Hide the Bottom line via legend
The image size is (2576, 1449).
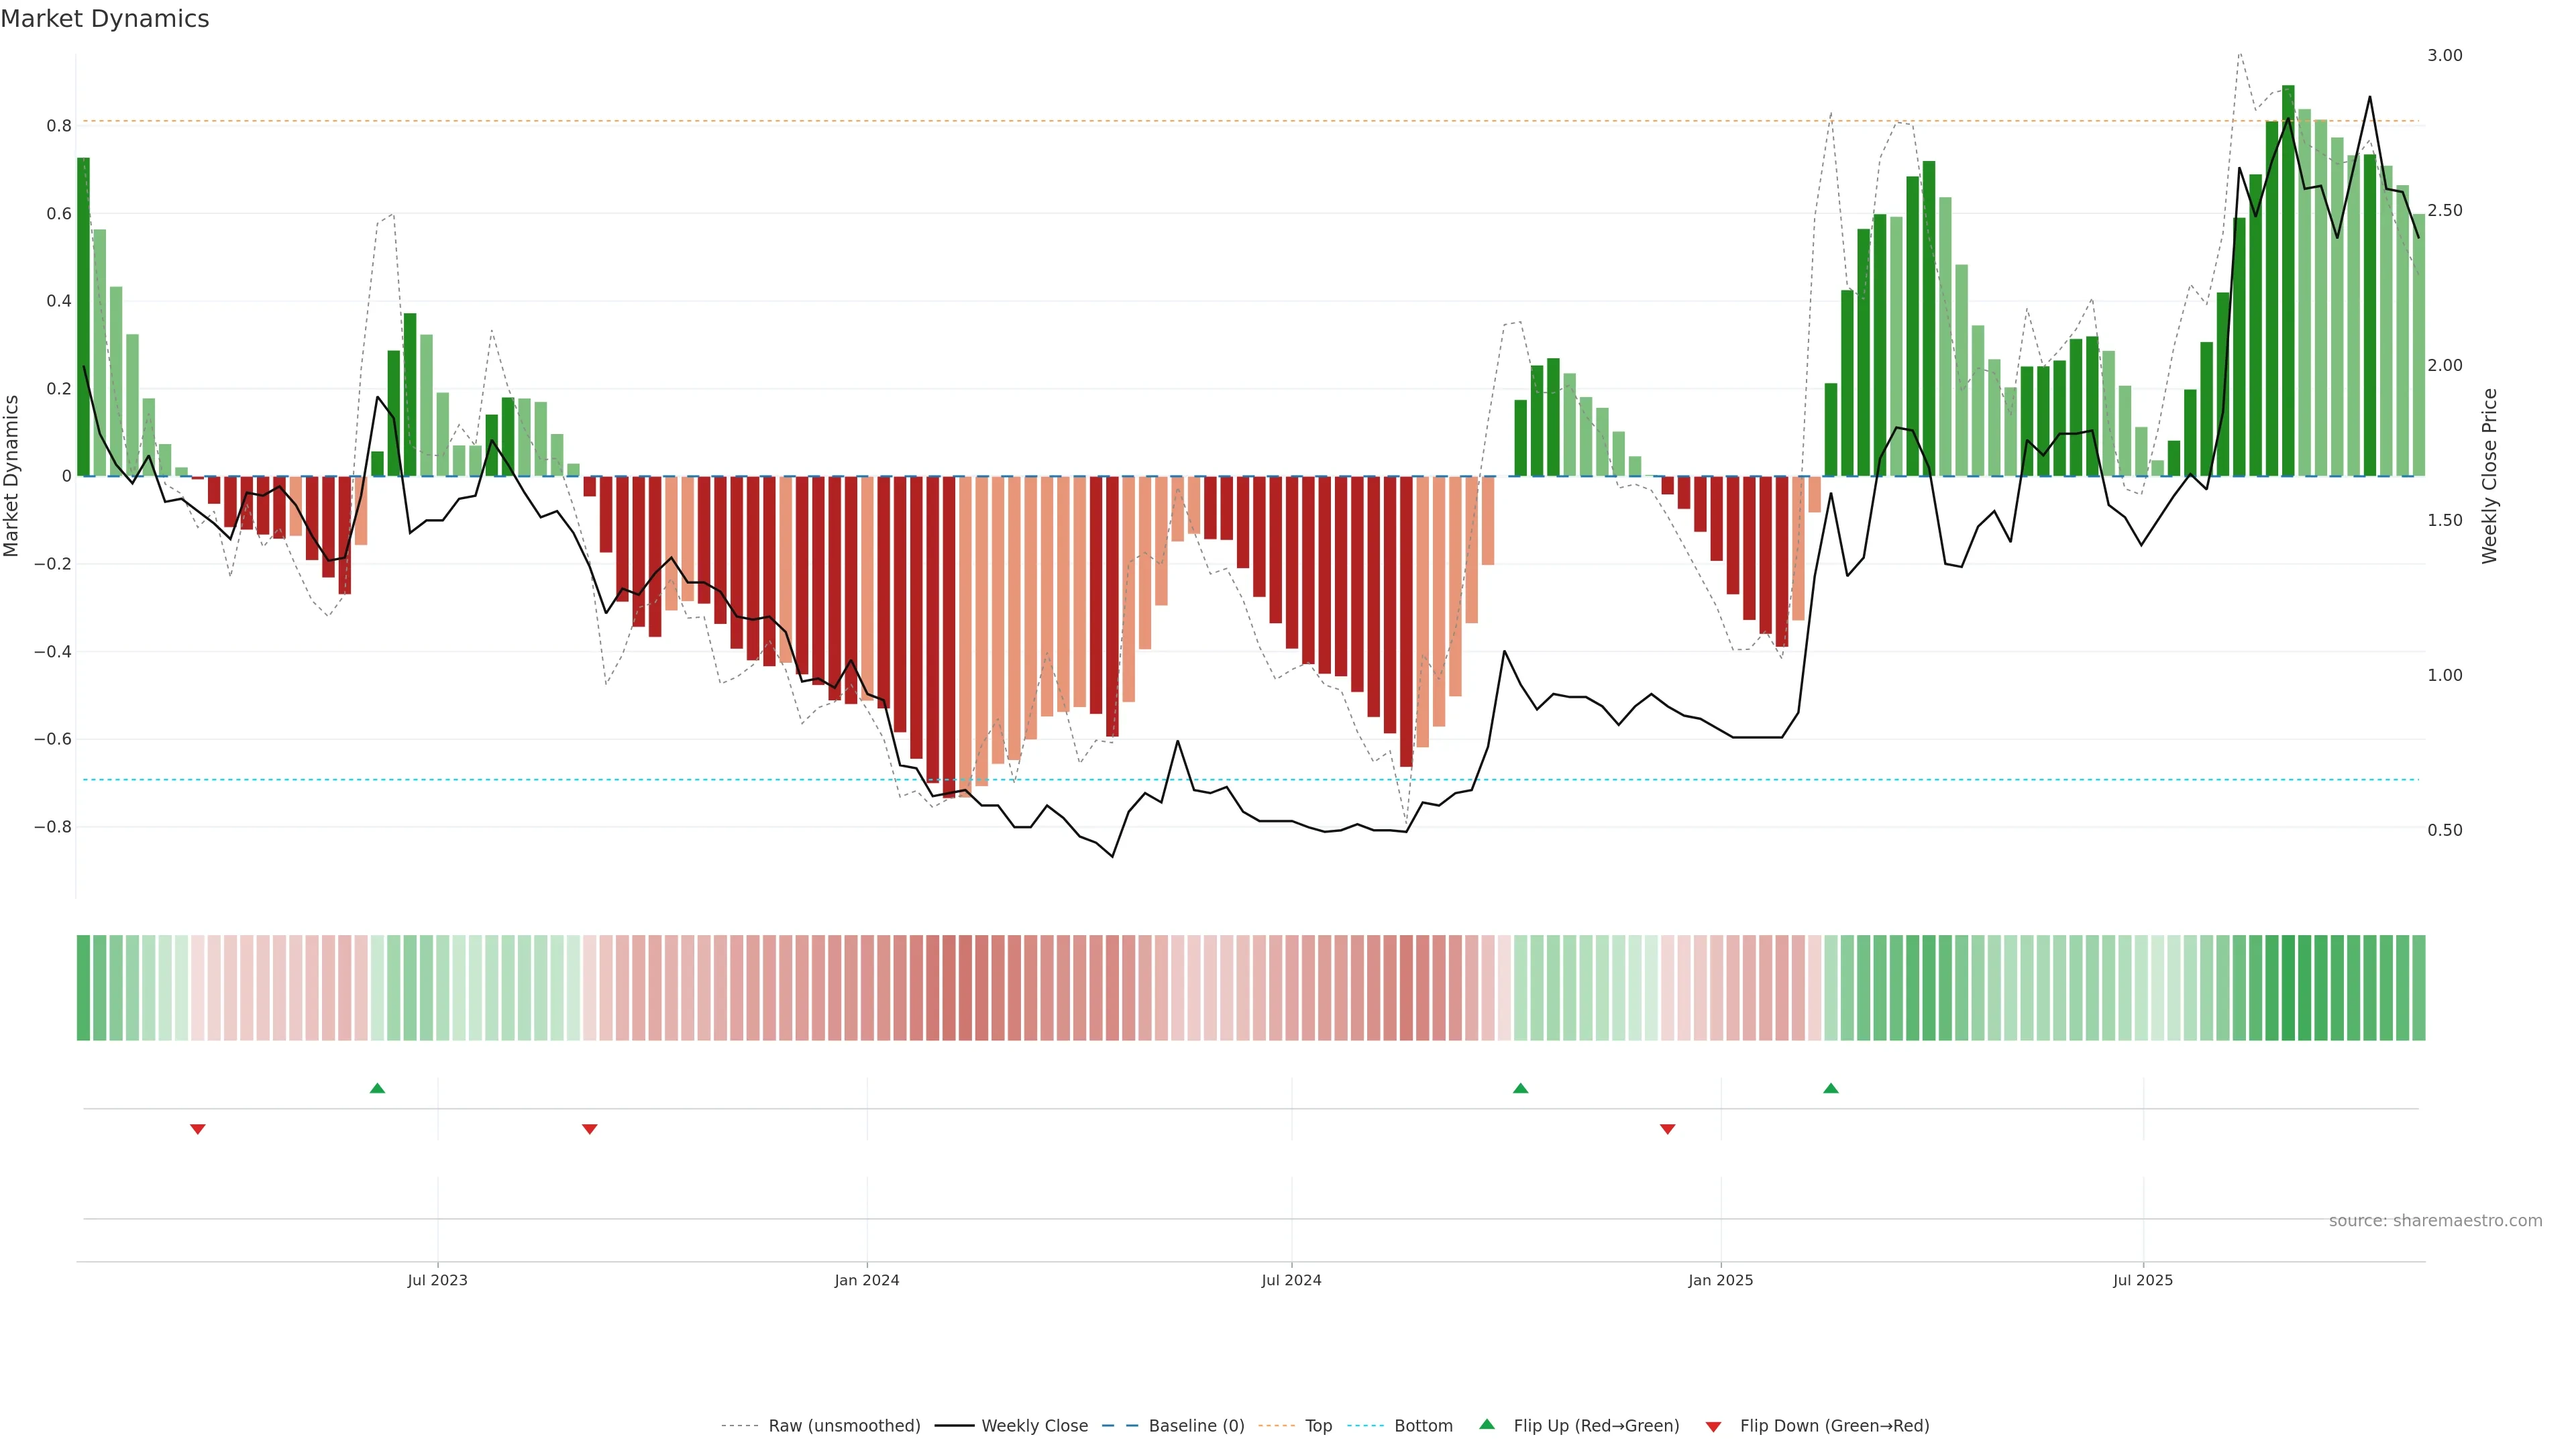[x=1423, y=1426]
